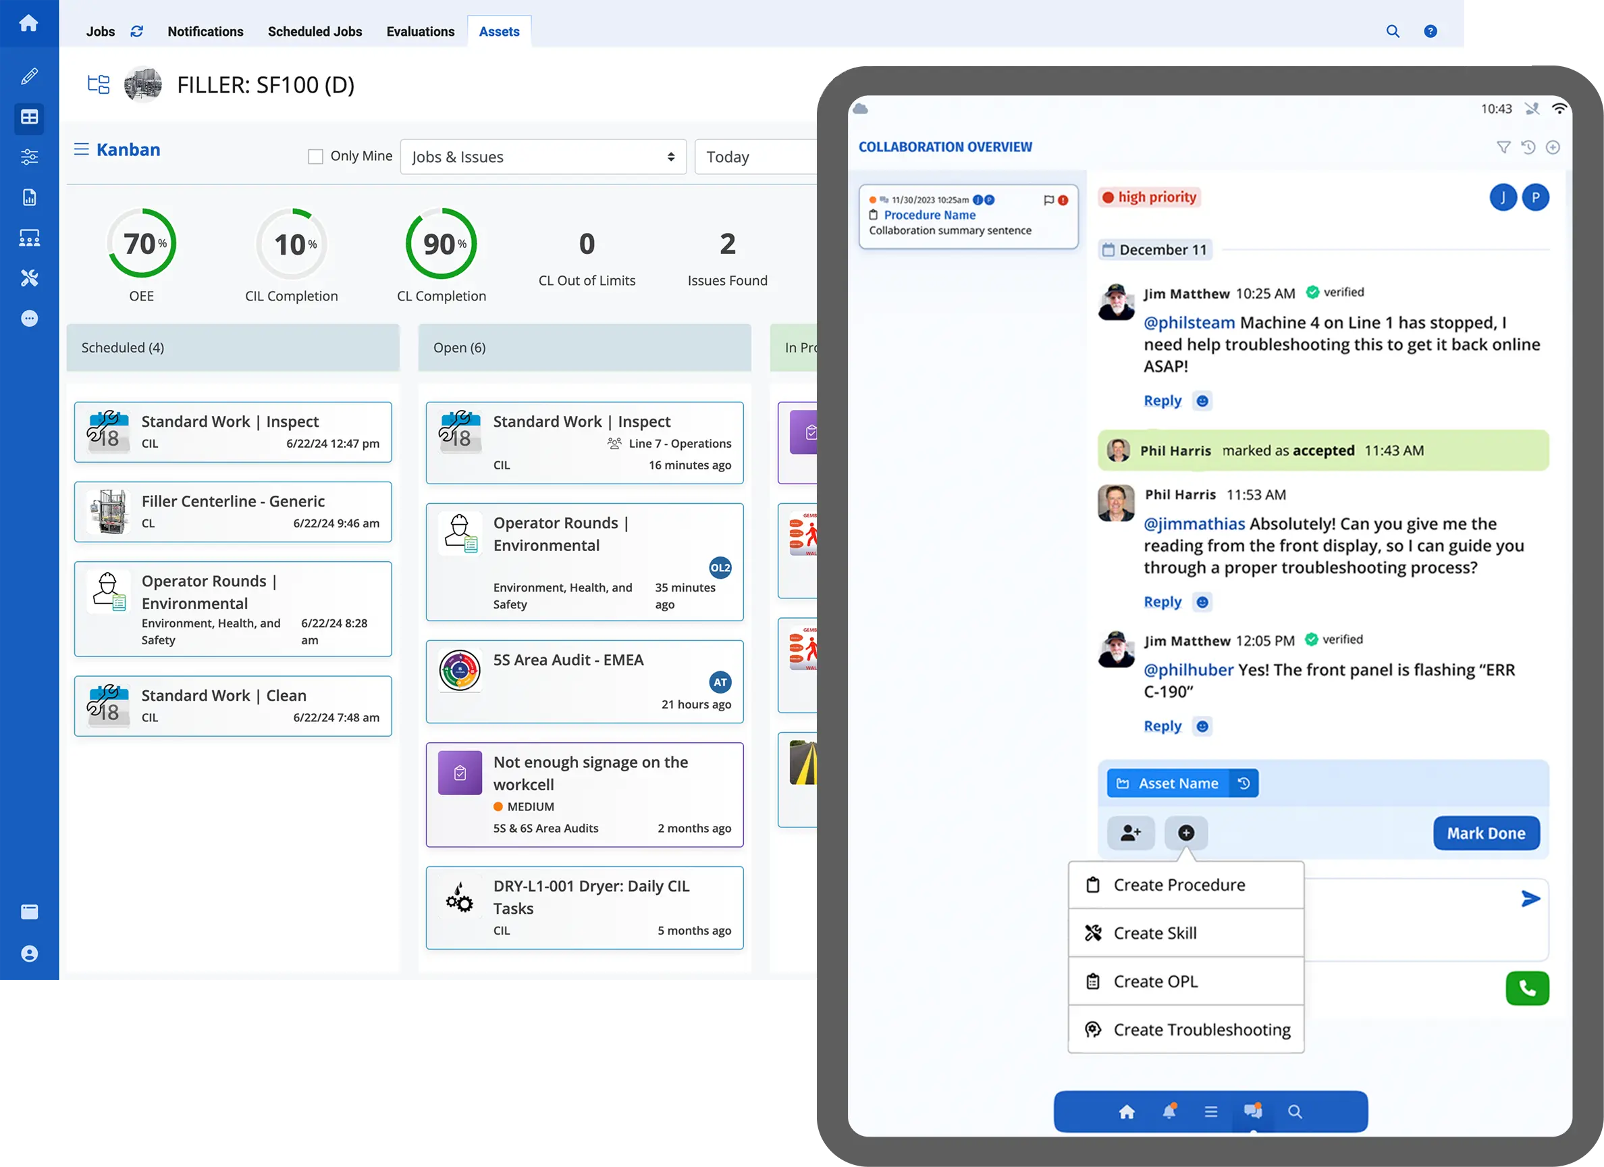Open Not enough signage on the workcell card

click(x=585, y=795)
